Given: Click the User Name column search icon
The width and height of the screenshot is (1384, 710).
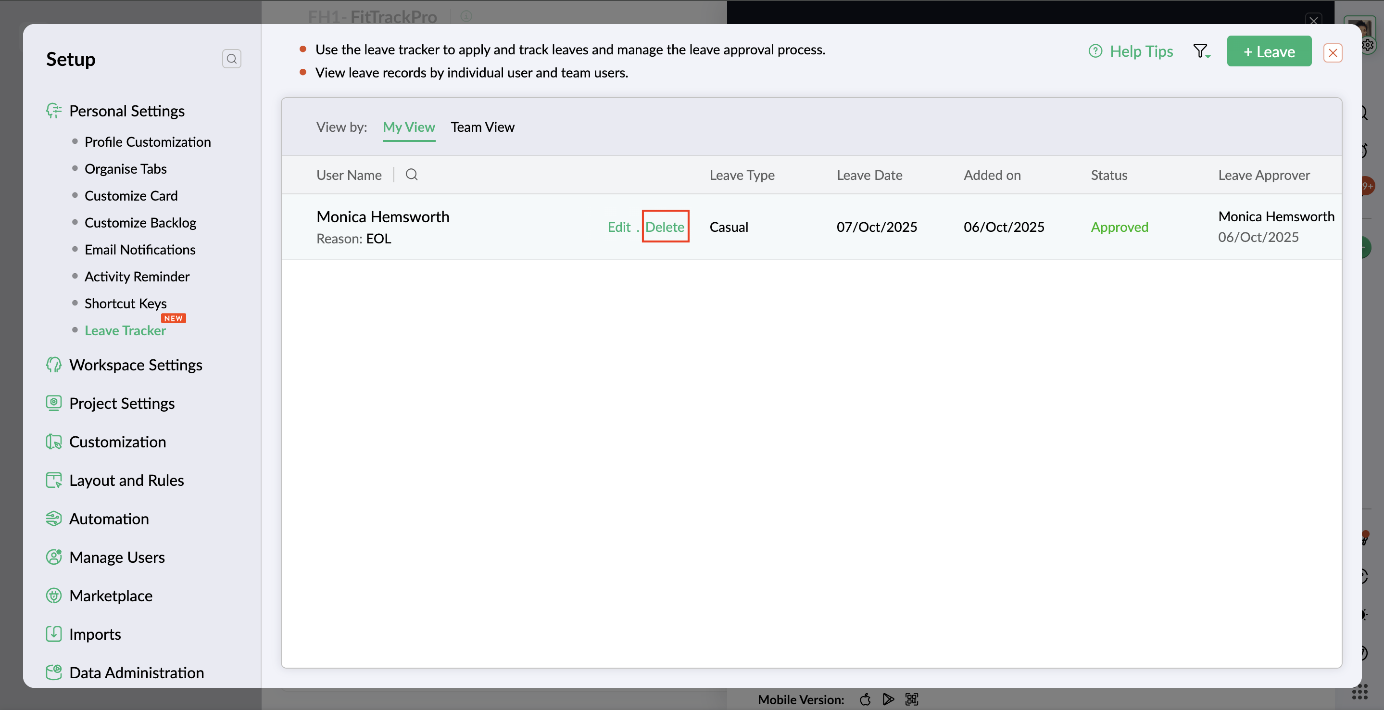Looking at the screenshot, I should (x=412, y=175).
